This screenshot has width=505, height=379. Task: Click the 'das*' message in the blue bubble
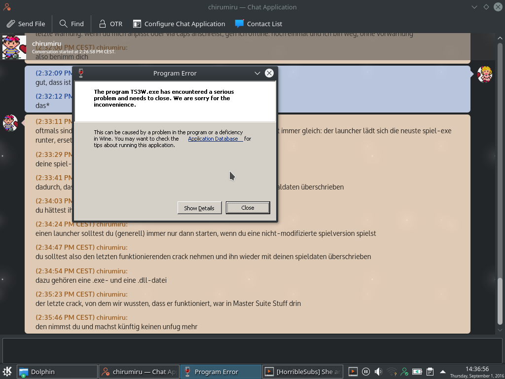(x=42, y=106)
